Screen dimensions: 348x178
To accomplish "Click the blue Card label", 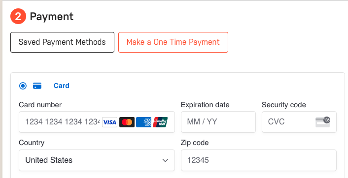I will 62,86.
